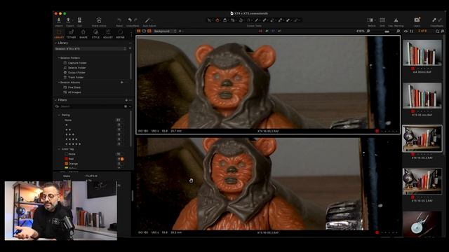Image resolution: width=449 pixels, height=252 pixels.
Task: Collapse the Session Folders group
Action: (x=59, y=58)
